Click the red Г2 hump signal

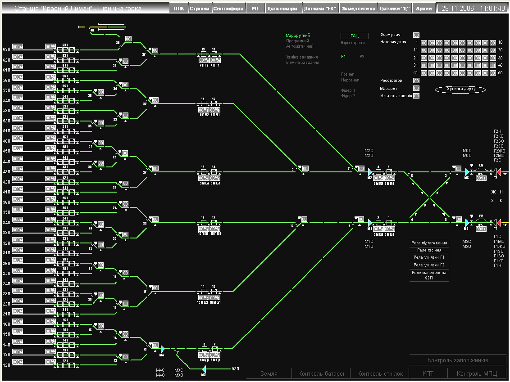[498, 172]
